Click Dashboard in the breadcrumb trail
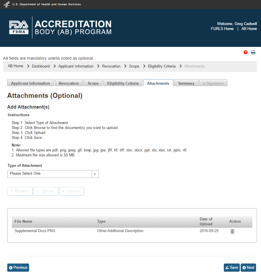Viewport: 261px width, 274px height. tap(41, 66)
